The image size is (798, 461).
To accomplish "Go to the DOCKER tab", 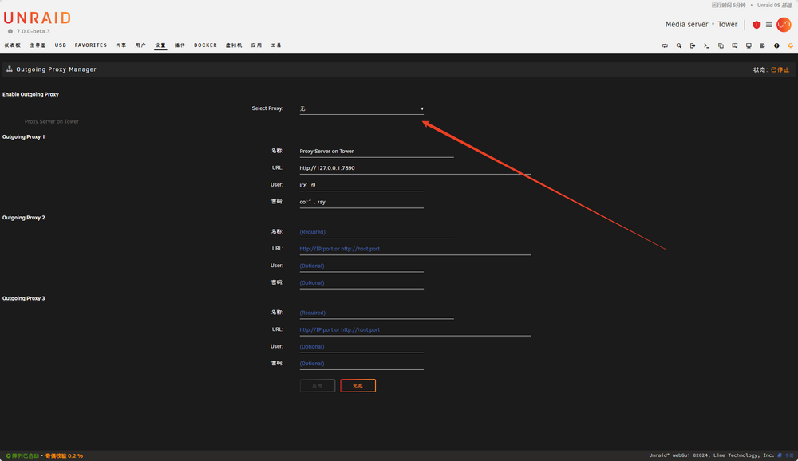I will [205, 45].
